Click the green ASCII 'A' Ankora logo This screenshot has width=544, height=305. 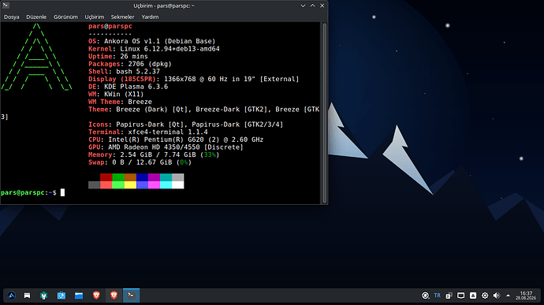pyautogui.click(x=36, y=57)
